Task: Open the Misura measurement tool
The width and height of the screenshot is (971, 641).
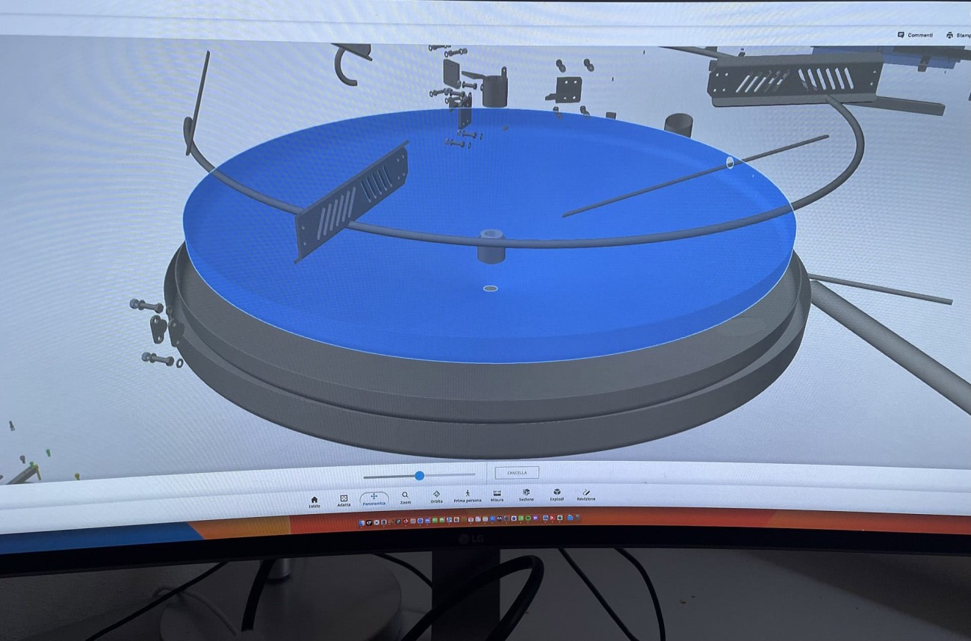Action: [x=497, y=495]
